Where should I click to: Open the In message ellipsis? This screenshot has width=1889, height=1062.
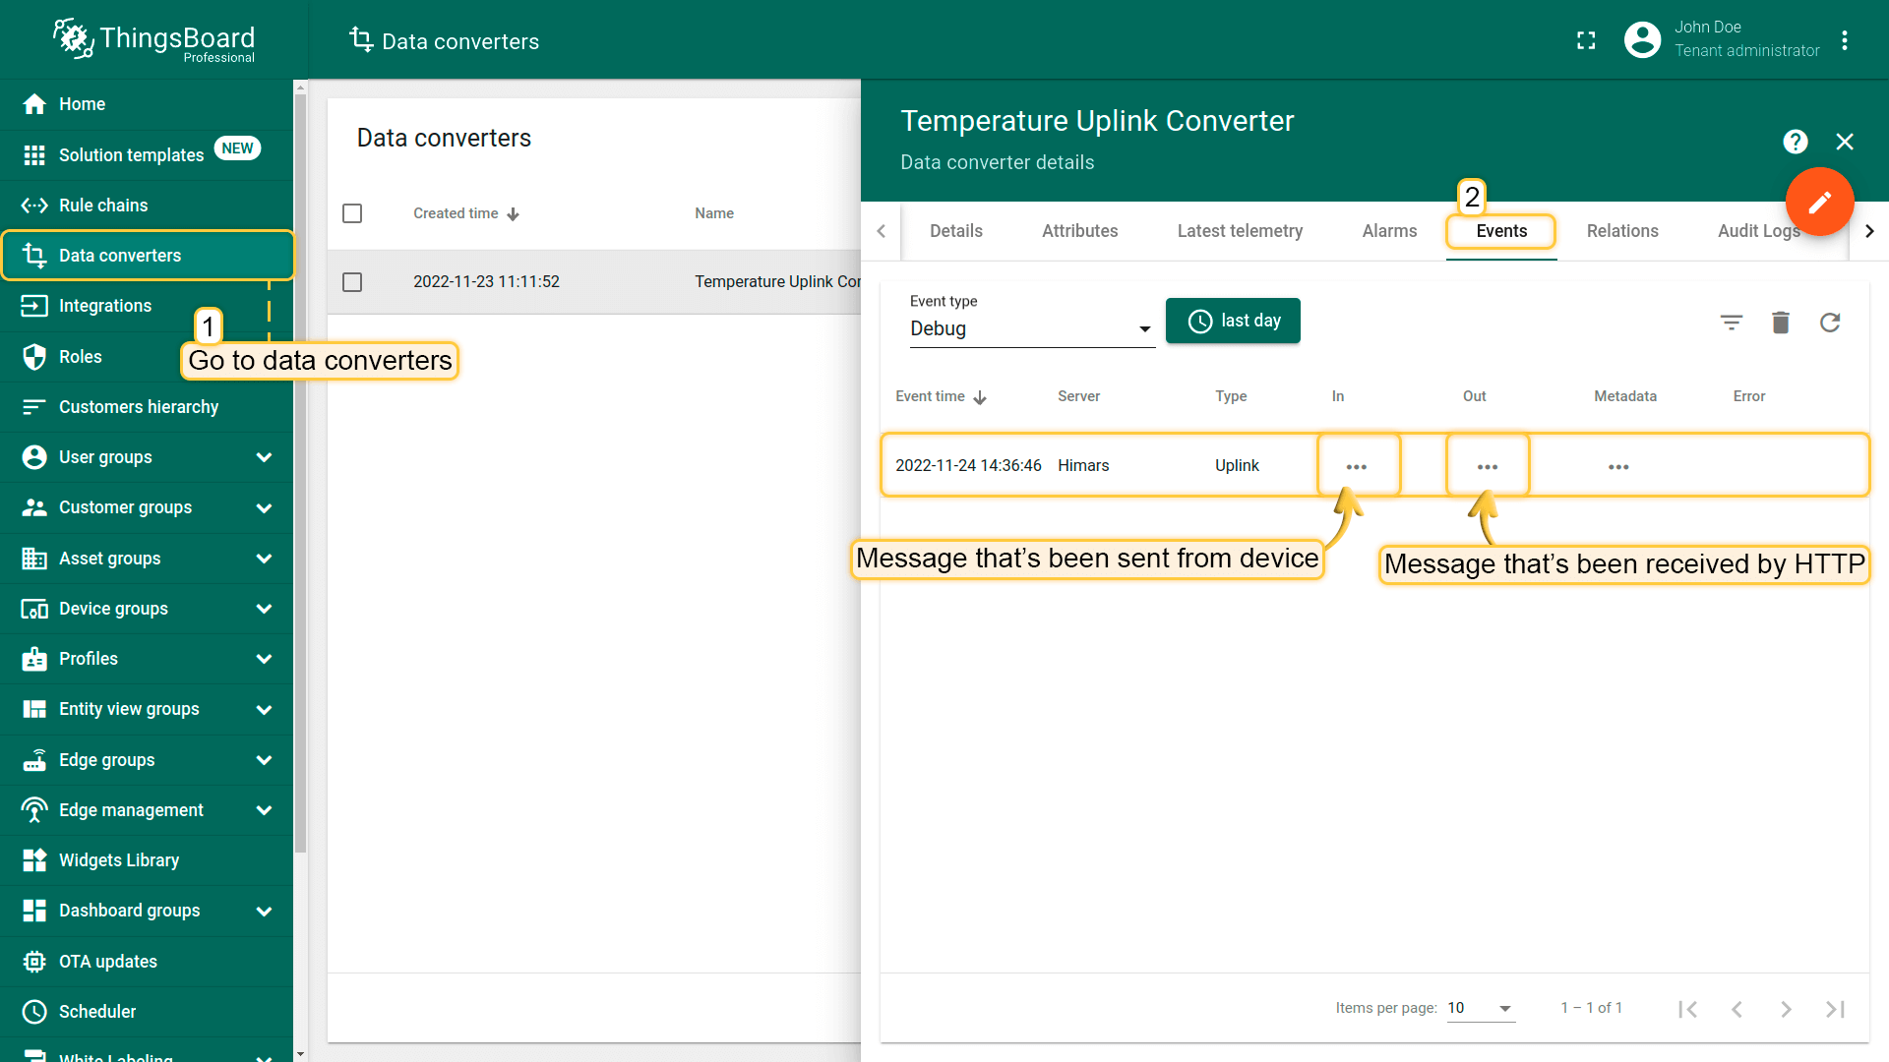[x=1356, y=466]
